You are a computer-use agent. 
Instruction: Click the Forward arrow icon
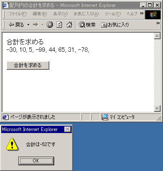pos(35,25)
